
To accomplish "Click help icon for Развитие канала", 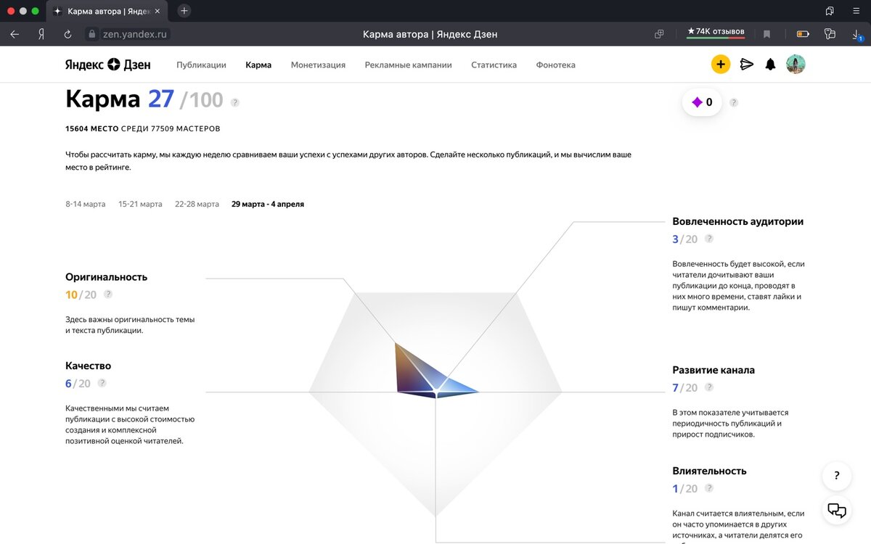I will (x=709, y=387).
